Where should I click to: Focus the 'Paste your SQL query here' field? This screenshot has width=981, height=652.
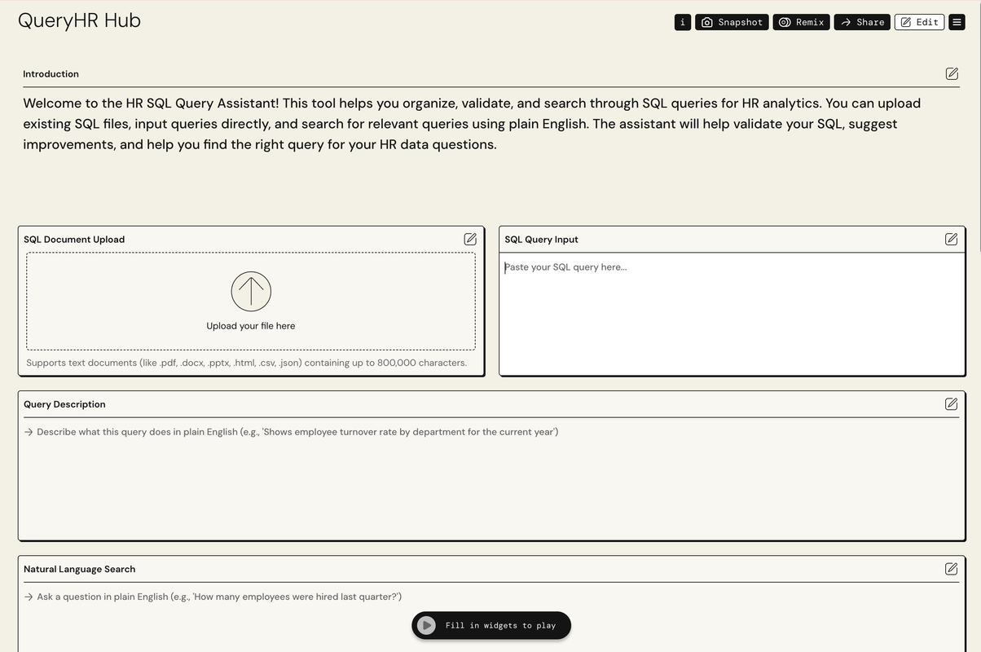tap(732, 314)
